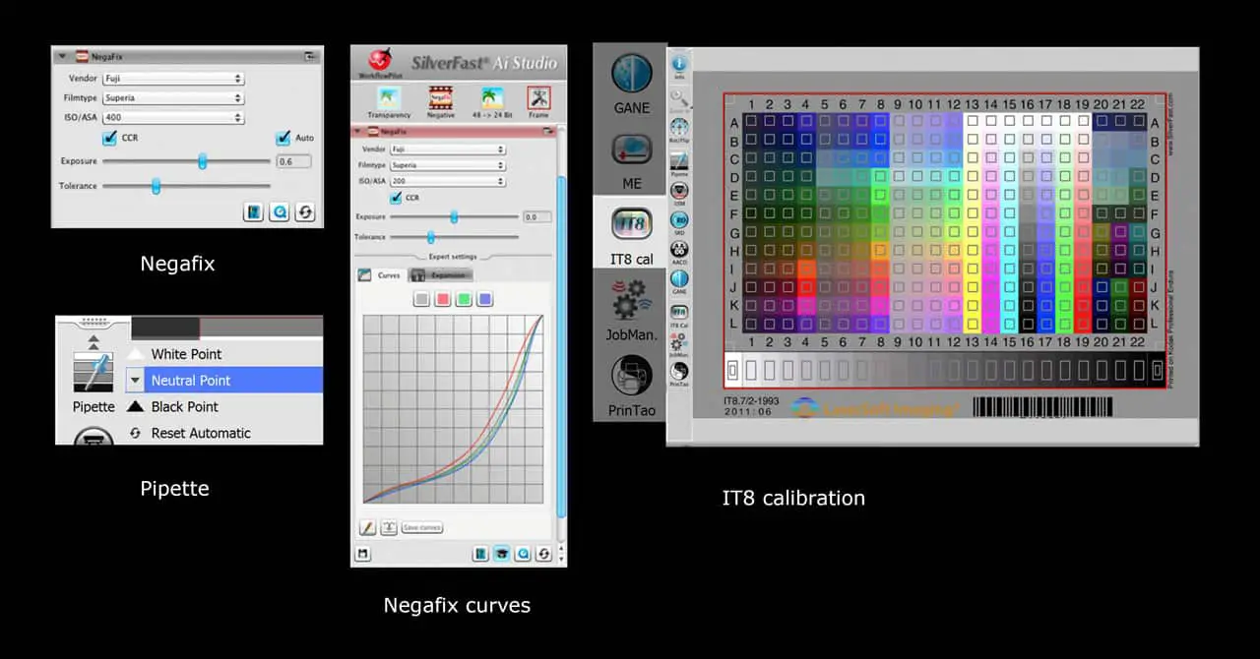
Task: Click undock icon in Negafix panel header
Action: coord(310,57)
